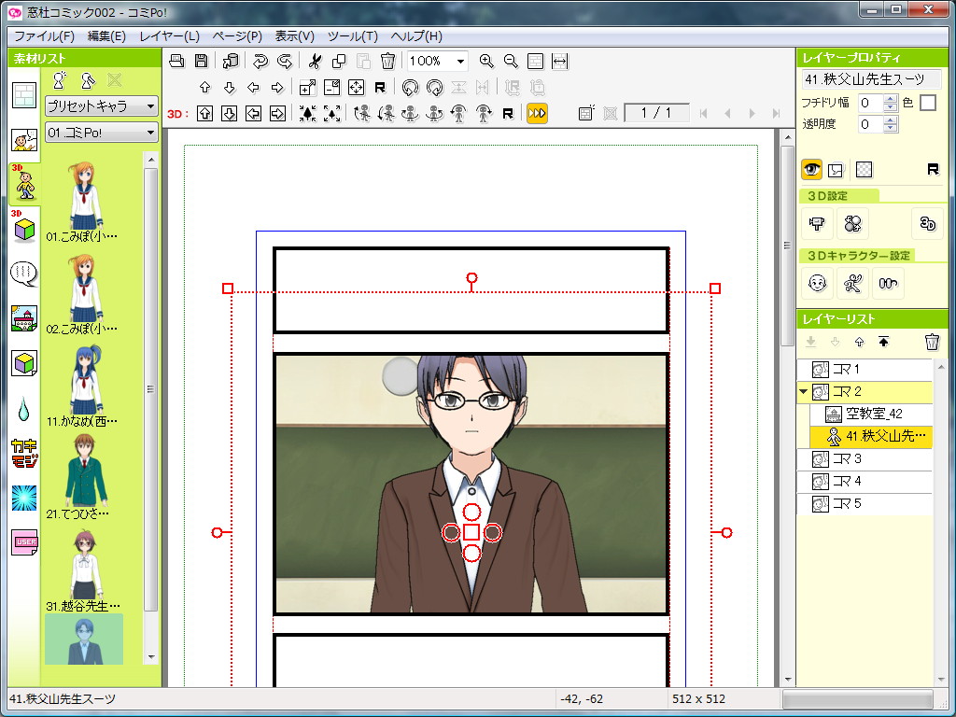The width and height of the screenshot is (956, 717).
Task: Bring selected layer to top in layer list
Action: tap(883, 342)
